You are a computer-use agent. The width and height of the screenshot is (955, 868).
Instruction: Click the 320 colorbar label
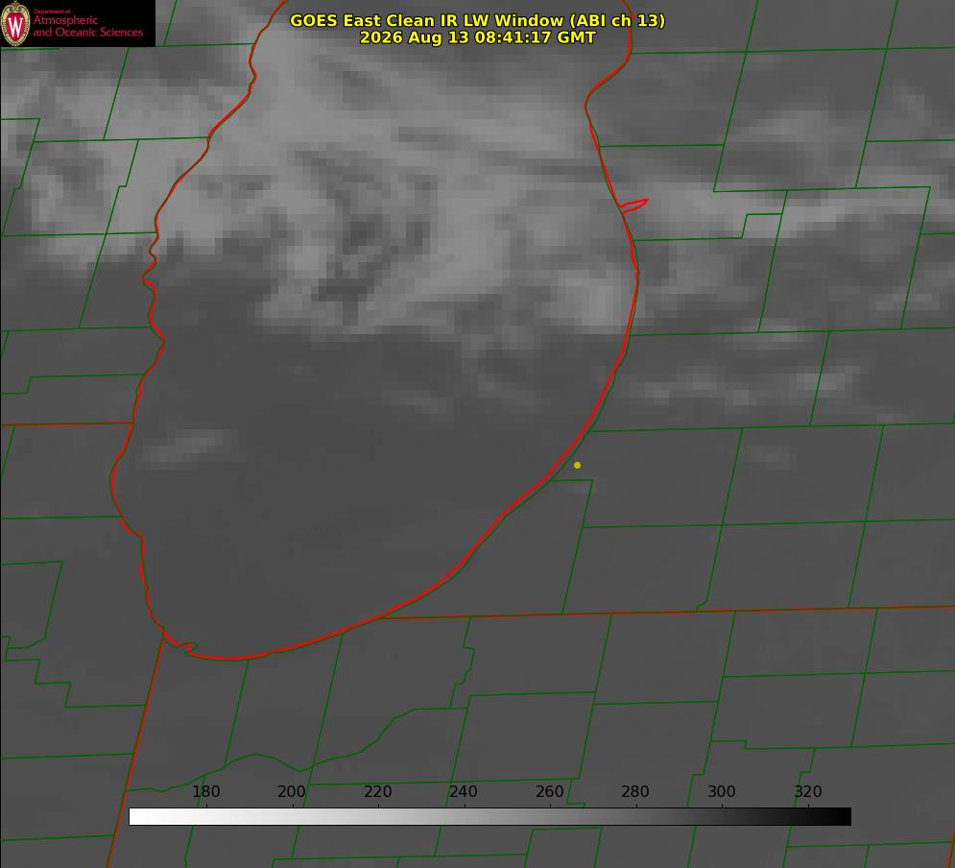click(x=808, y=791)
